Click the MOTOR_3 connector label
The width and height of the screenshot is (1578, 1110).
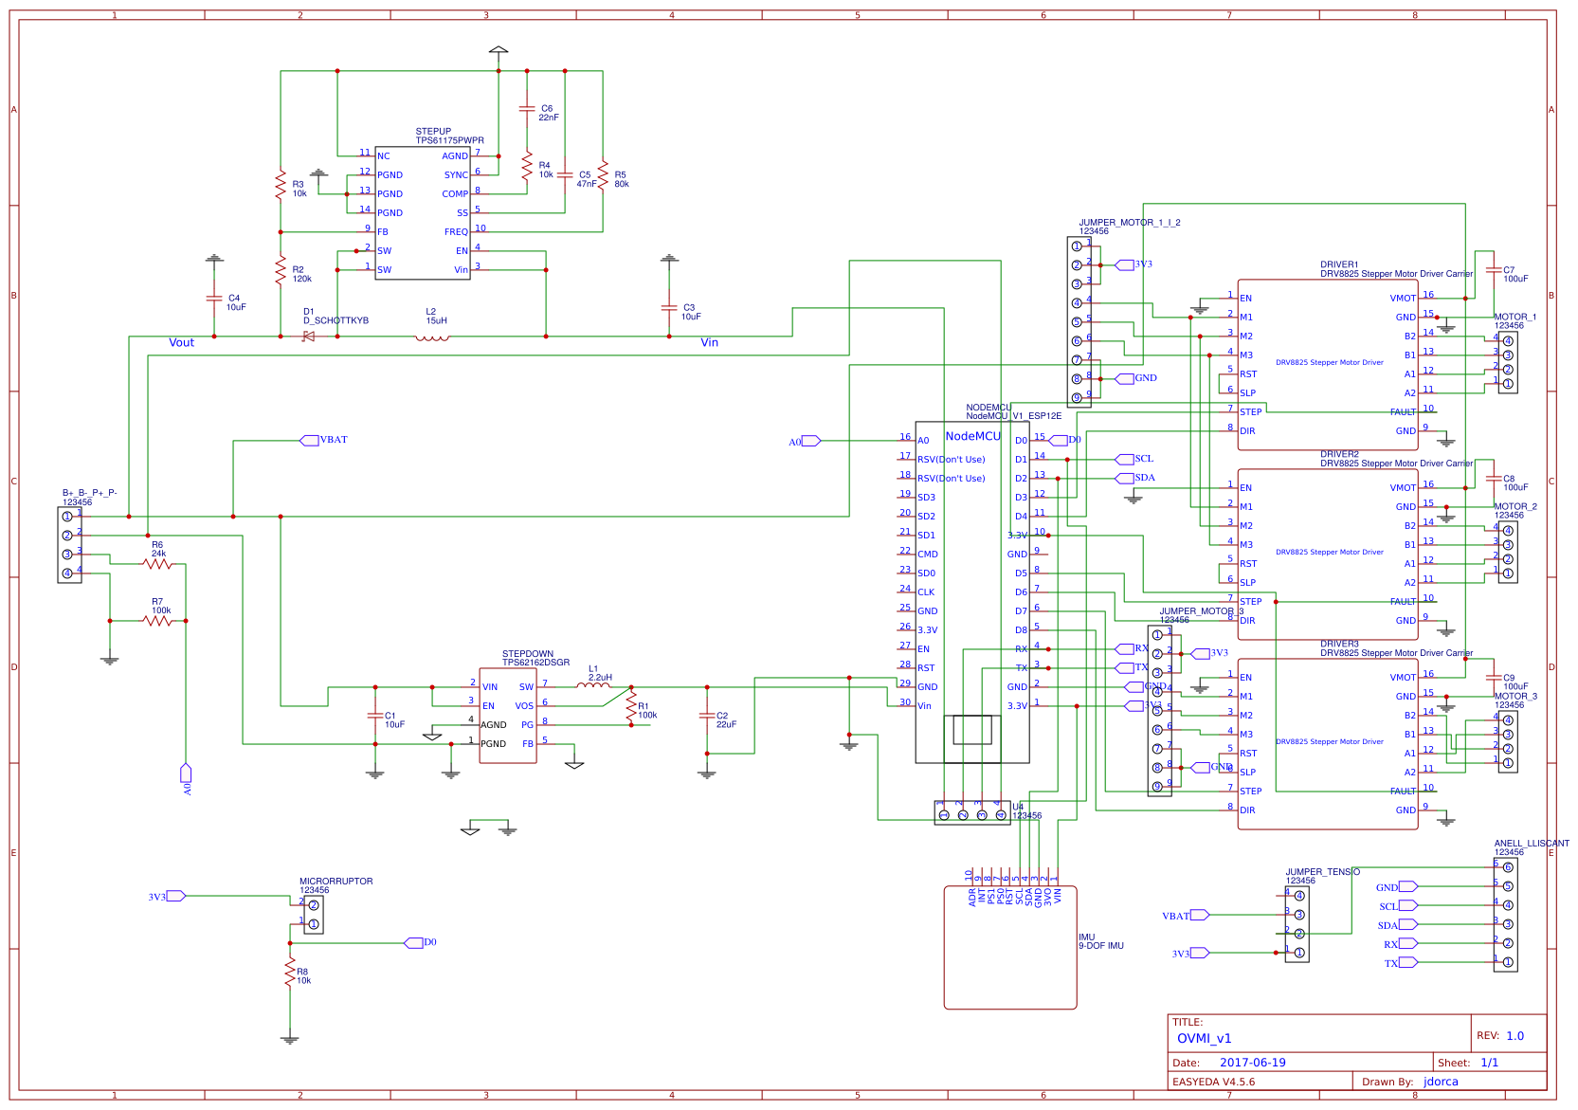[1516, 697]
